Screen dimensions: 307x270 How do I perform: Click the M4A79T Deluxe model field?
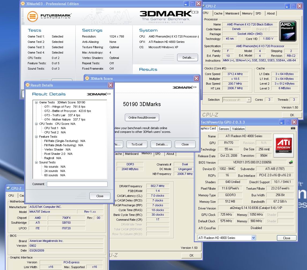click(x=53, y=212)
